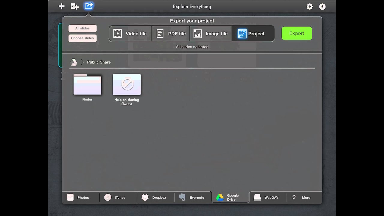Click the Google Drive triangle logo in bottom bar

[220, 197]
